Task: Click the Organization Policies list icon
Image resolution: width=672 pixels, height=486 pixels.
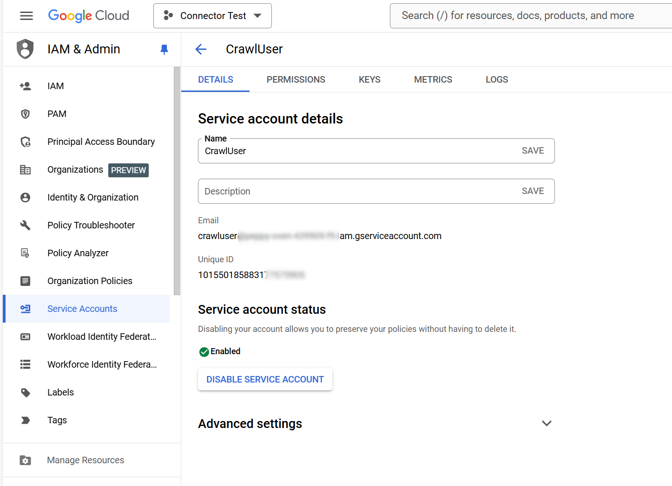Action: [25, 281]
